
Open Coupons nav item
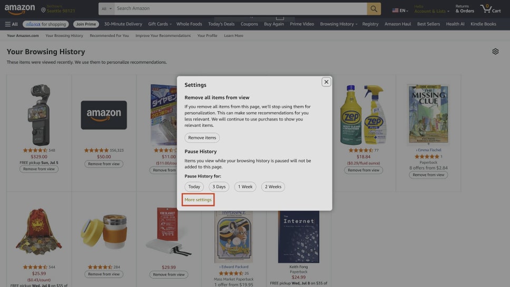point(249,24)
